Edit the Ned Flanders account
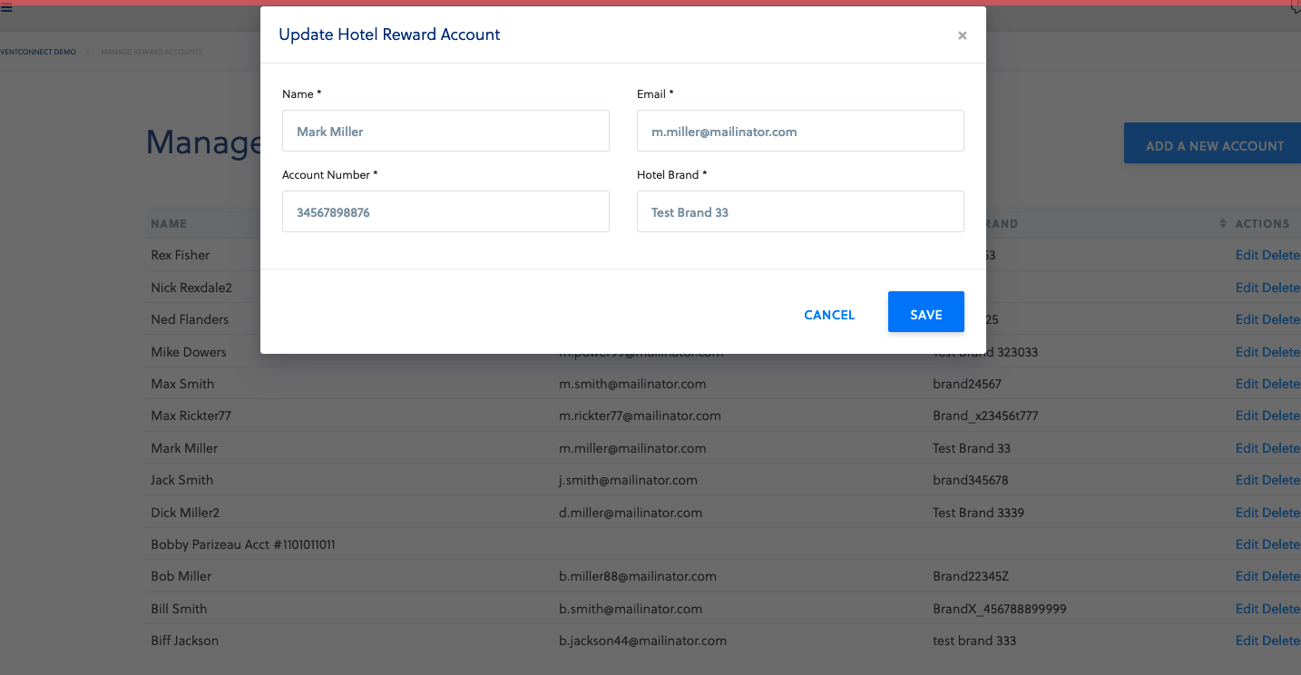The height and width of the screenshot is (675, 1301). point(1247,319)
